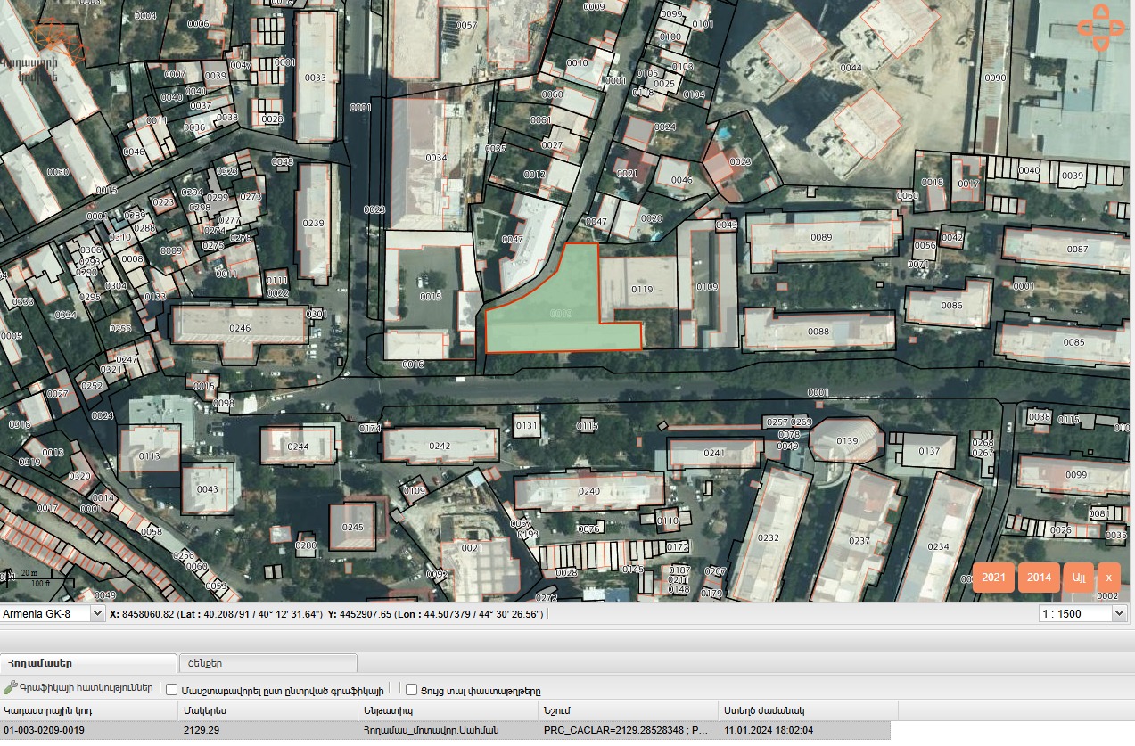Image resolution: width=1135 pixels, height=746 pixels.
Task: Select table row 01-003-0209-0019
Action: (x=446, y=730)
